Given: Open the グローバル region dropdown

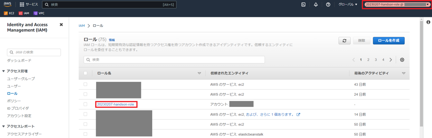Looking at the screenshot, I should 348,5.
